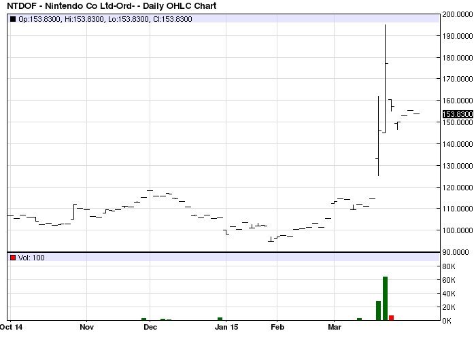Click the 150.0000 price axis label
476x348 pixels.
458,122
